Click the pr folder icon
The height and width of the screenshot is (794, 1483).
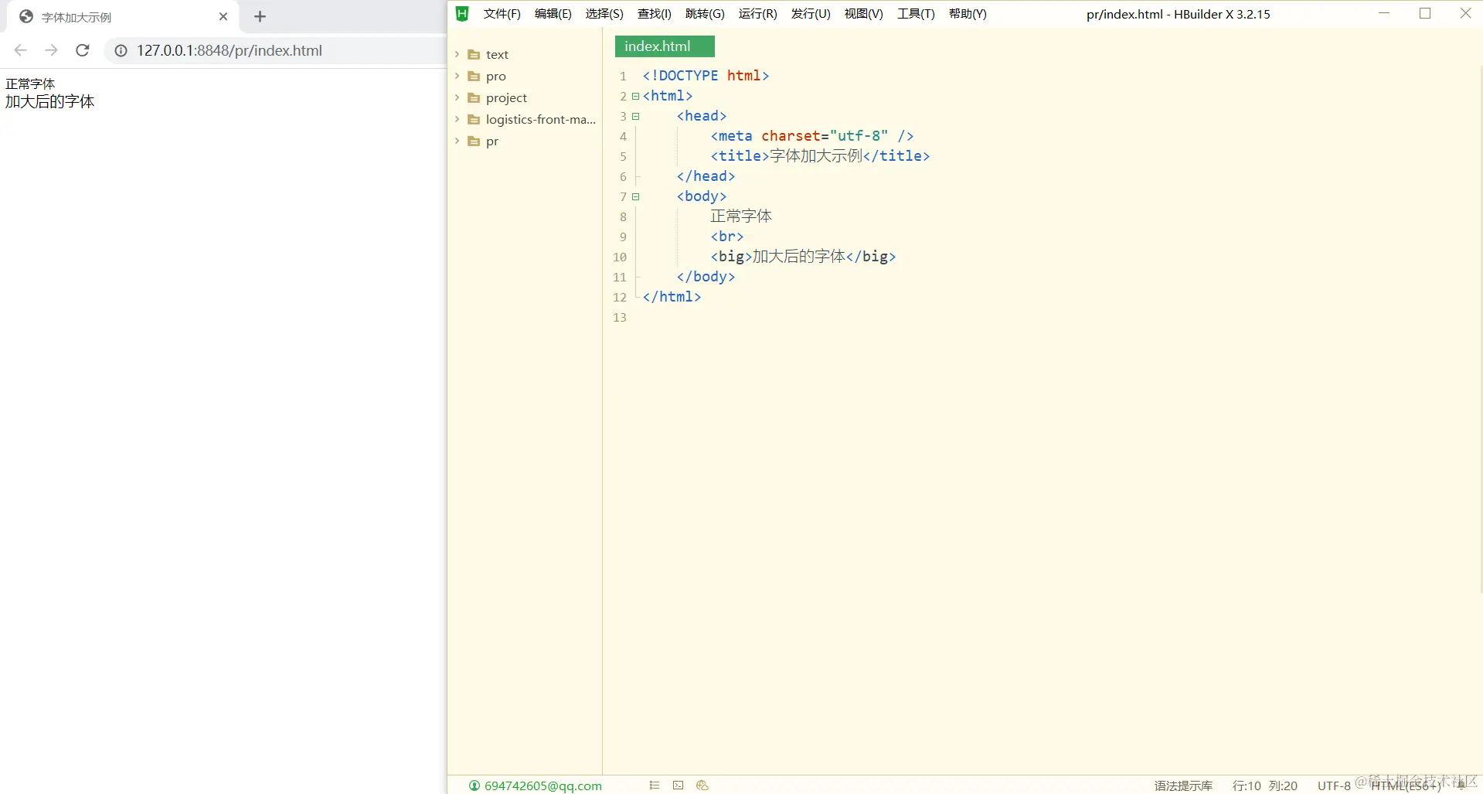[x=474, y=141]
